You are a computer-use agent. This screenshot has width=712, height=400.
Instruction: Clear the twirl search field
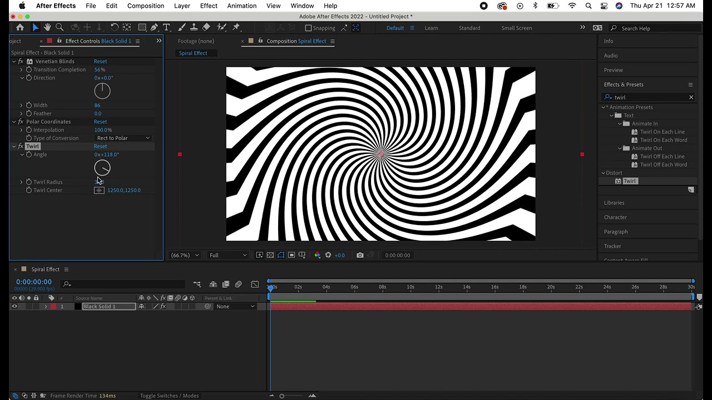[691, 97]
